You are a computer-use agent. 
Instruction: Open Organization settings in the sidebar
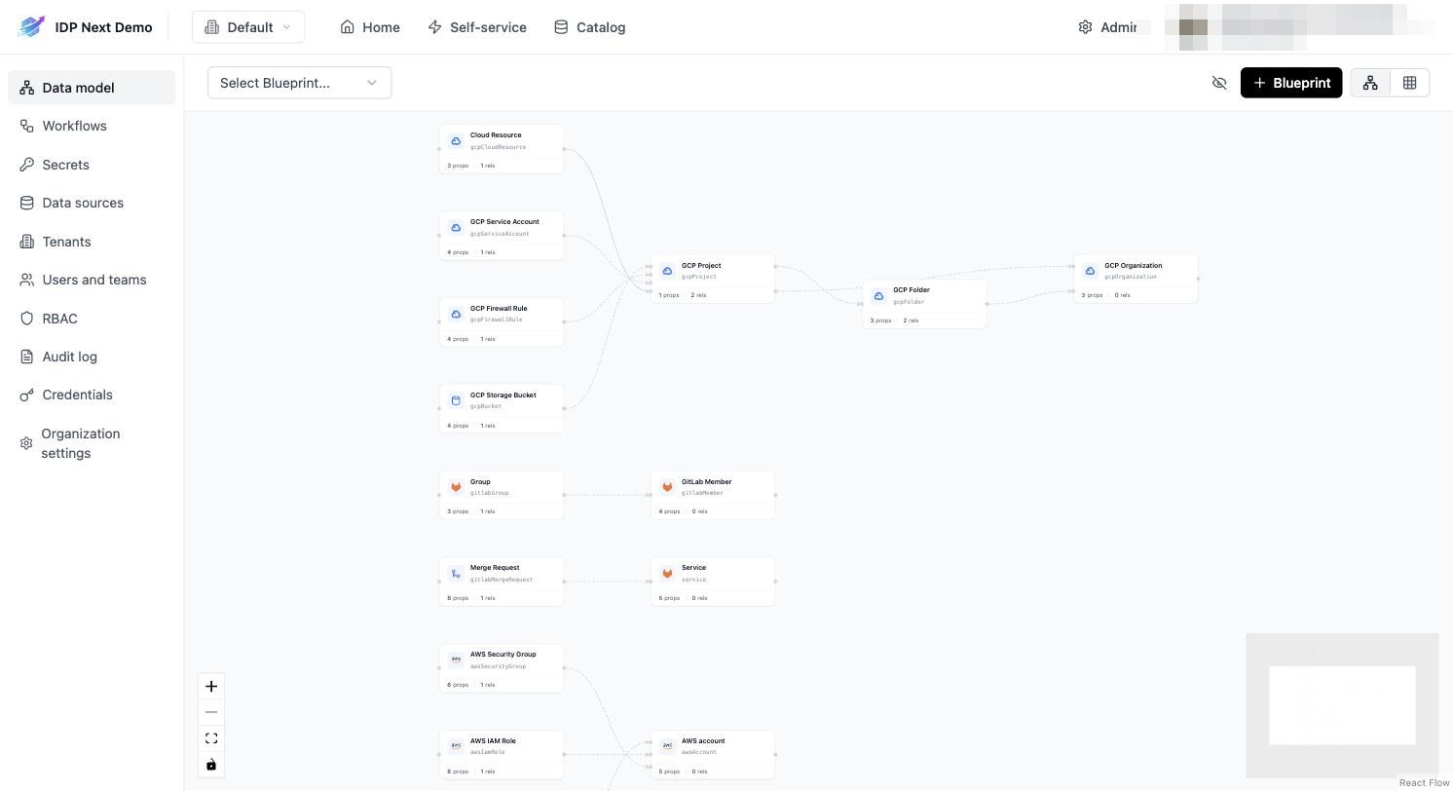pyautogui.click(x=92, y=443)
